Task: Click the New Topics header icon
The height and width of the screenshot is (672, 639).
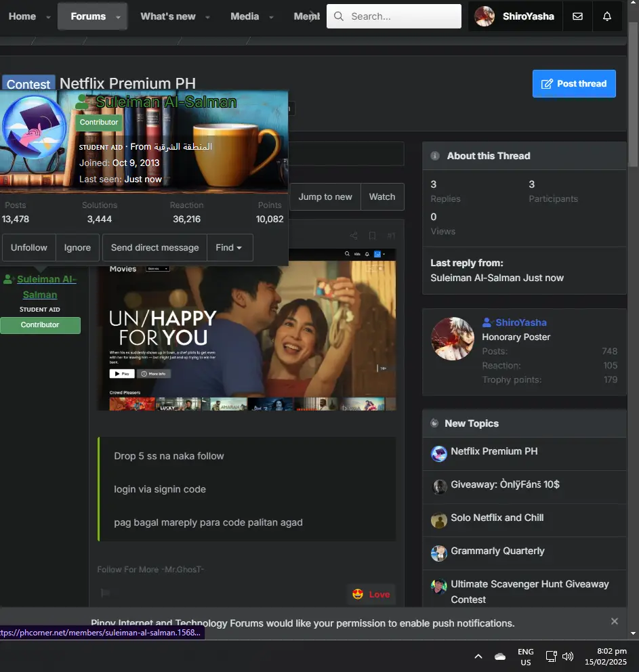Action: point(434,423)
